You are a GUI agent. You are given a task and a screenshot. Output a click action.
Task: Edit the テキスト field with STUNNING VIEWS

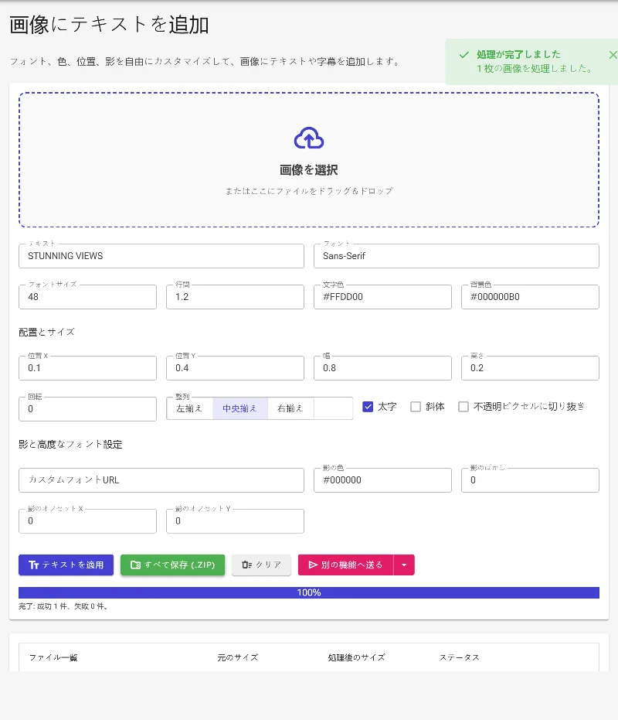click(x=161, y=256)
